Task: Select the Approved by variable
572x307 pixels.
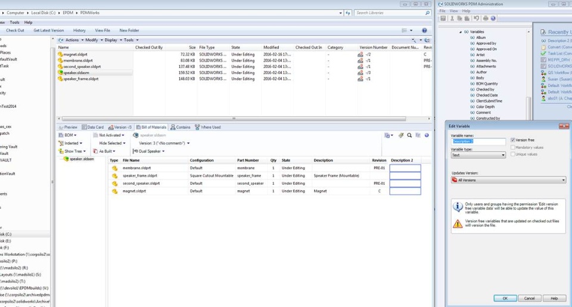Action: [486, 44]
